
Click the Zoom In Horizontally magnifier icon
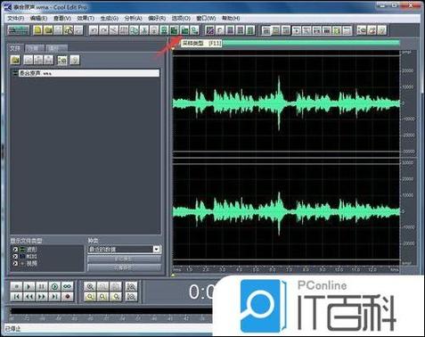tap(90, 286)
